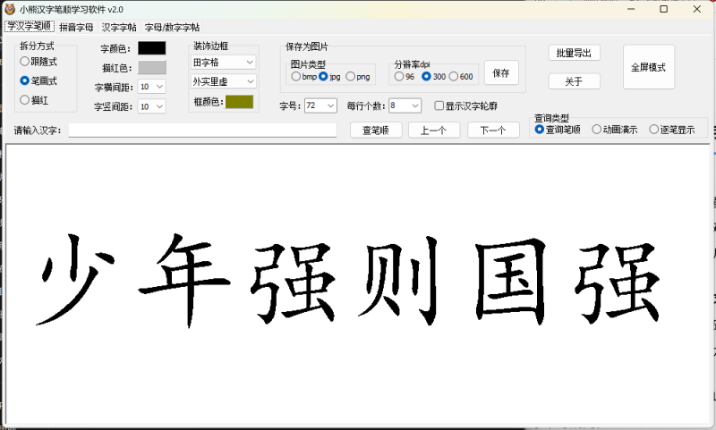
Task: Click the 上一个 button
Action: (434, 130)
